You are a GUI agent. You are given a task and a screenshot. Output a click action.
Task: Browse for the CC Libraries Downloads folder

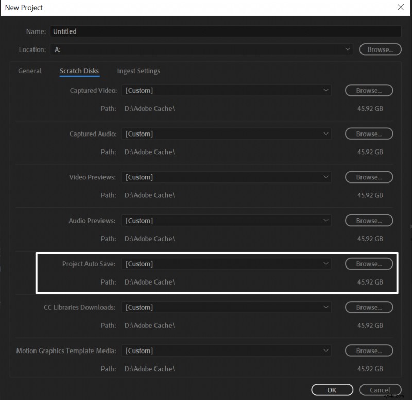(368, 307)
